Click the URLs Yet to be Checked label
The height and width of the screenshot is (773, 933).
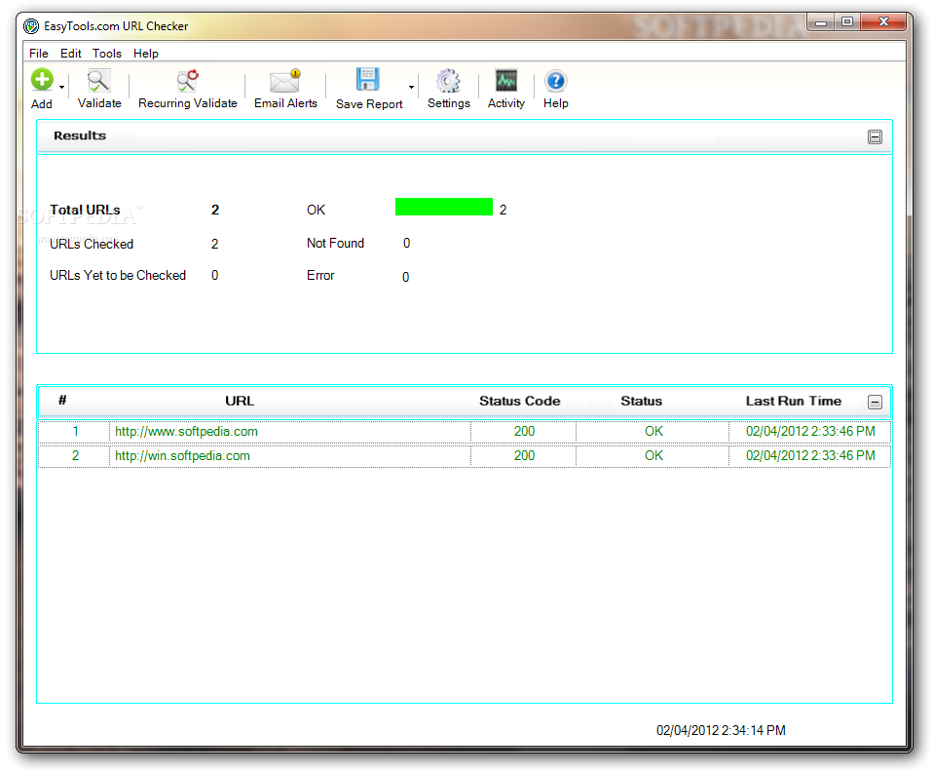(117, 275)
